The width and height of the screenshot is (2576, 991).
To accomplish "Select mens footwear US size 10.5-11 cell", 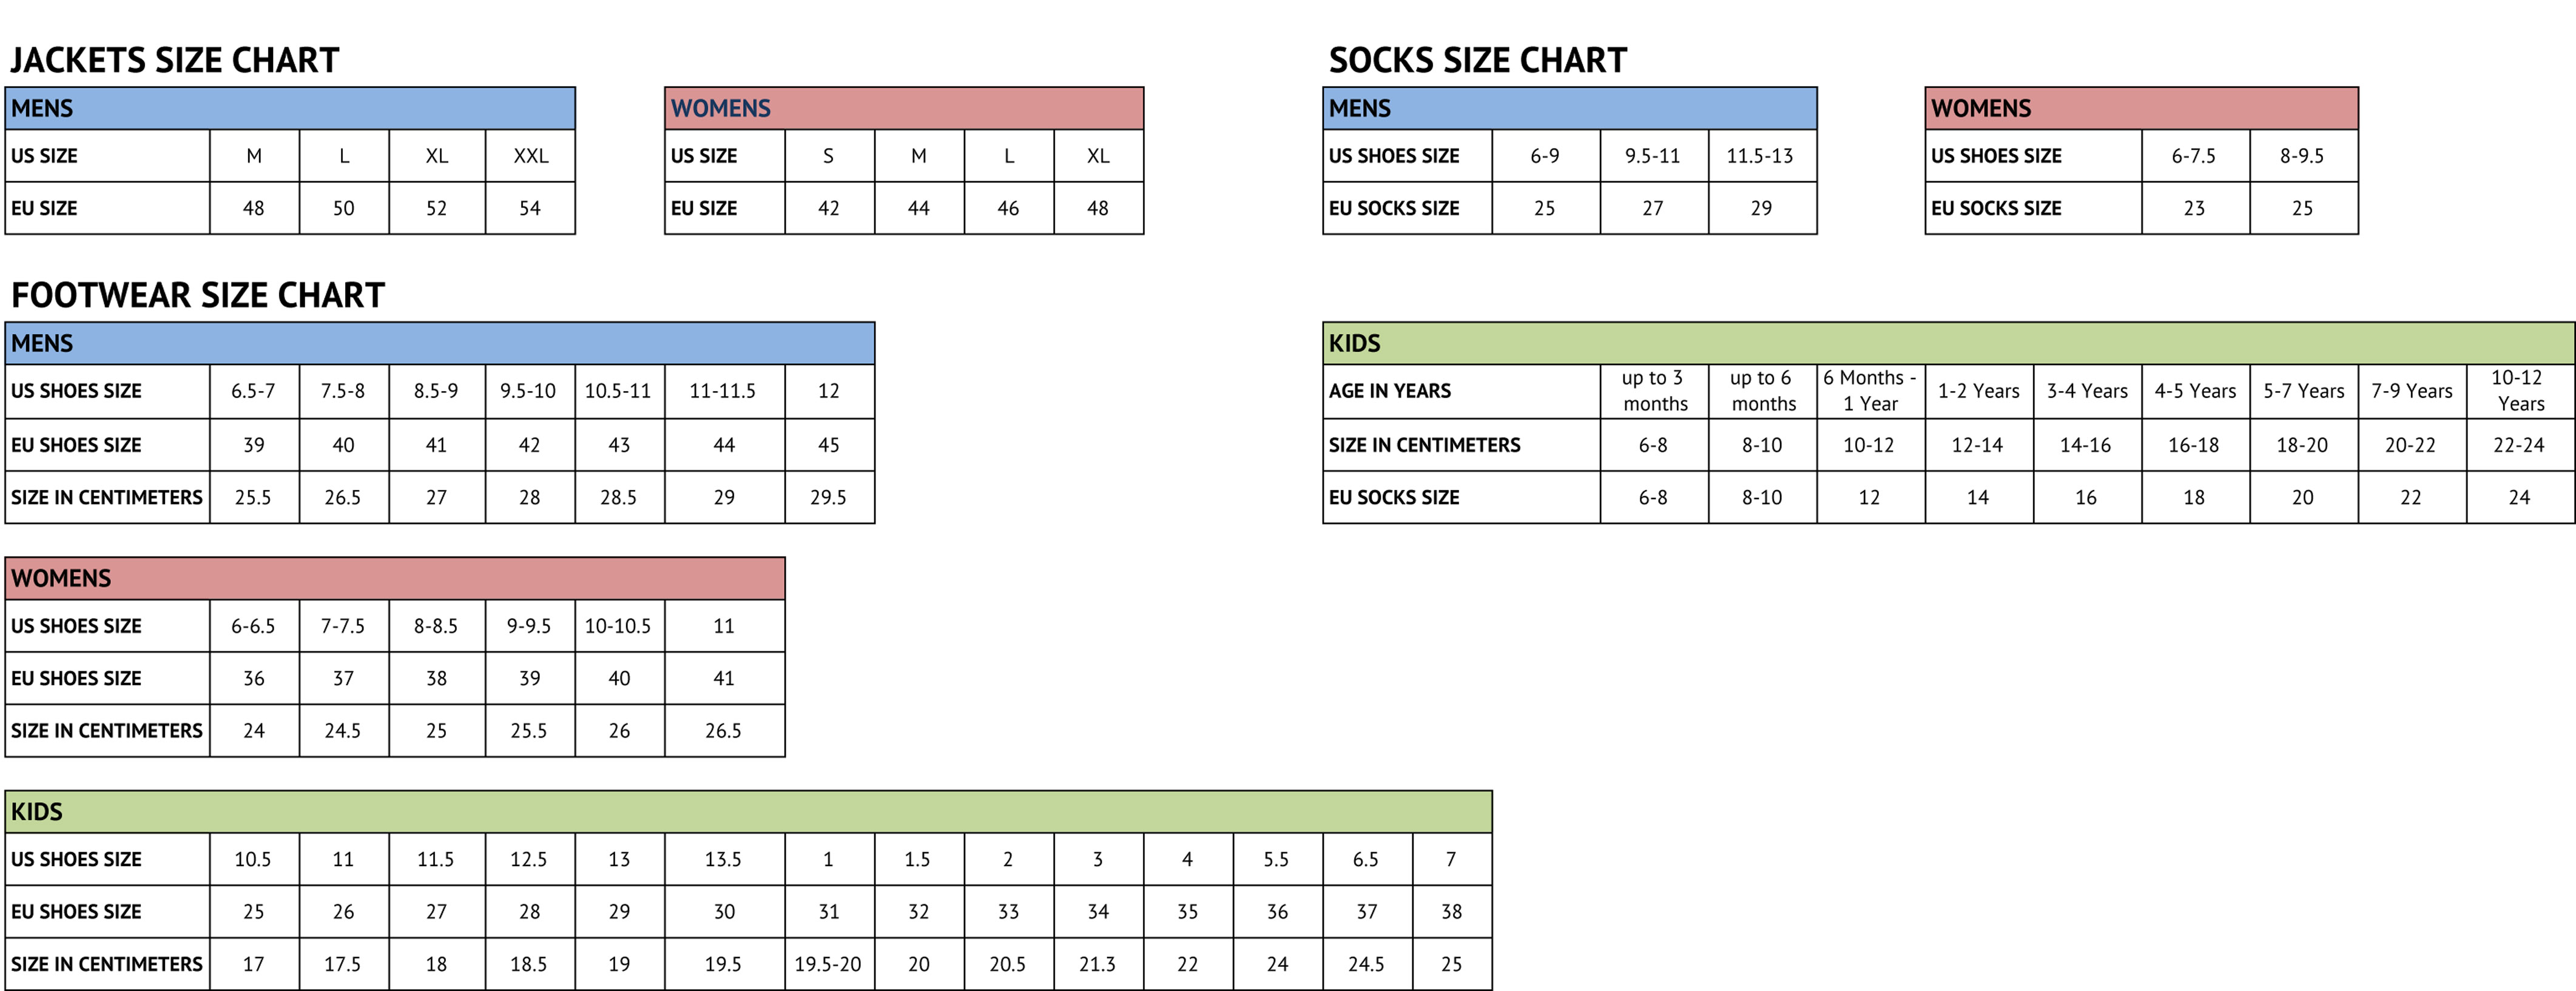I will point(619,391).
